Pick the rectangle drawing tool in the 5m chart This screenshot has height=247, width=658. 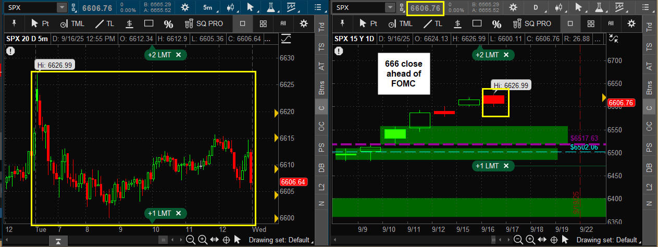(148, 23)
